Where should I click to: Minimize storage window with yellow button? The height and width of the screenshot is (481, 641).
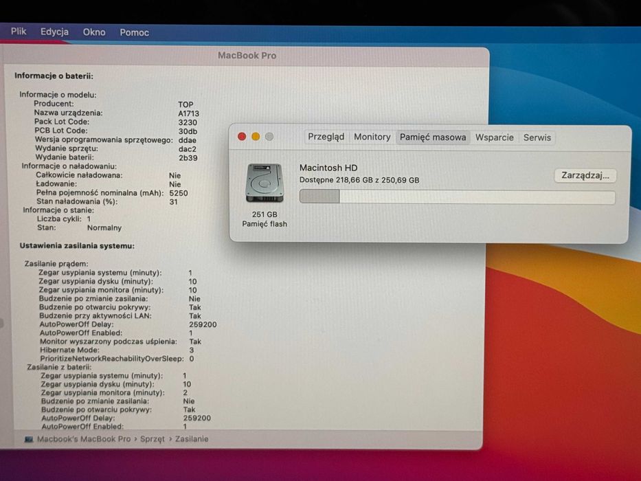pos(256,137)
